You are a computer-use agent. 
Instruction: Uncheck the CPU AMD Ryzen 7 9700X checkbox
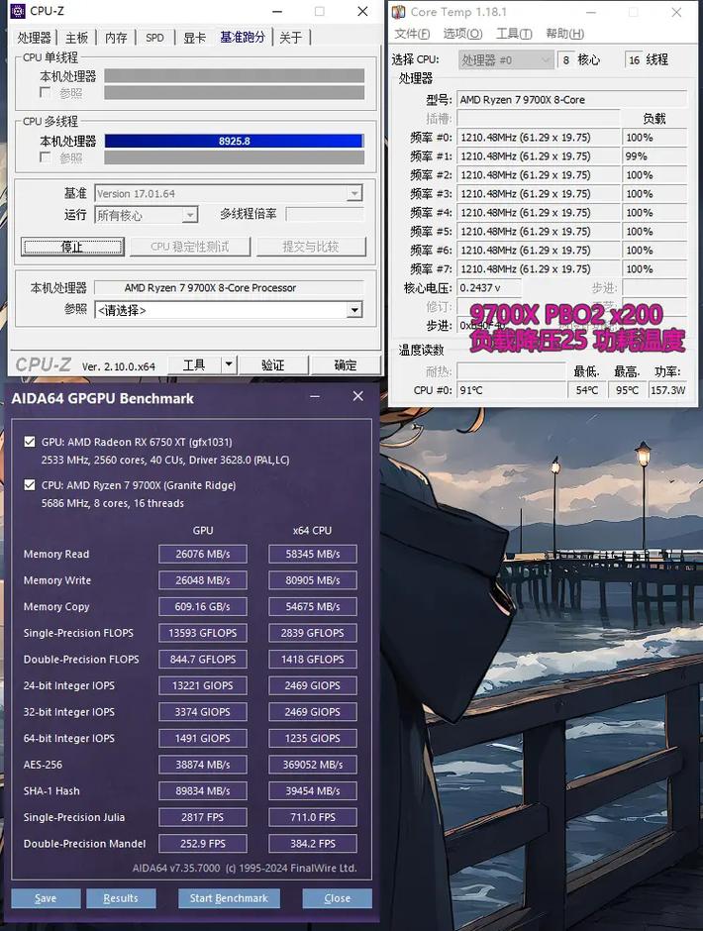coord(29,485)
